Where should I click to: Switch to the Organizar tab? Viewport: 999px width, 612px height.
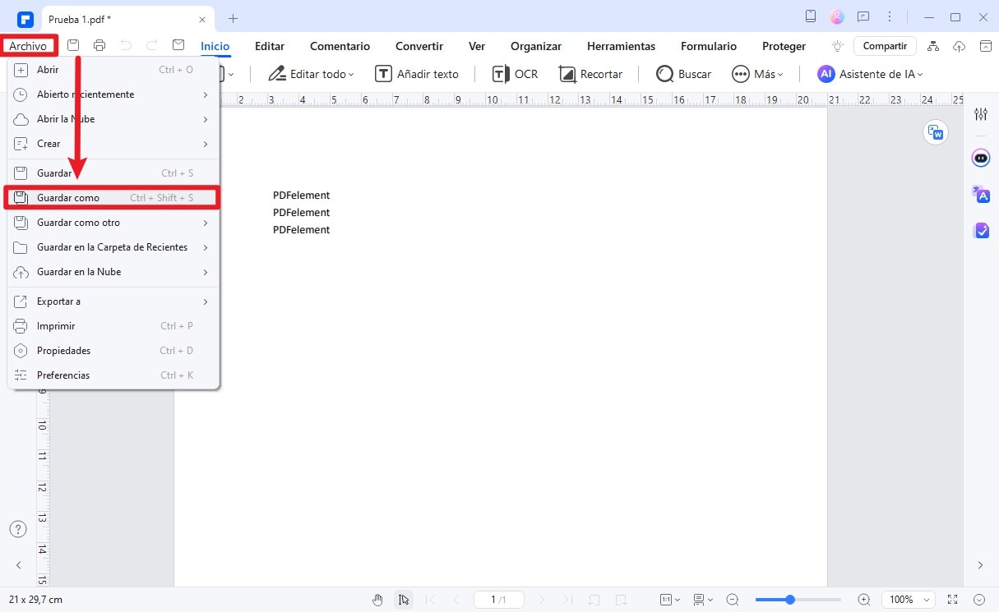pyautogui.click(x=536, y=46)
